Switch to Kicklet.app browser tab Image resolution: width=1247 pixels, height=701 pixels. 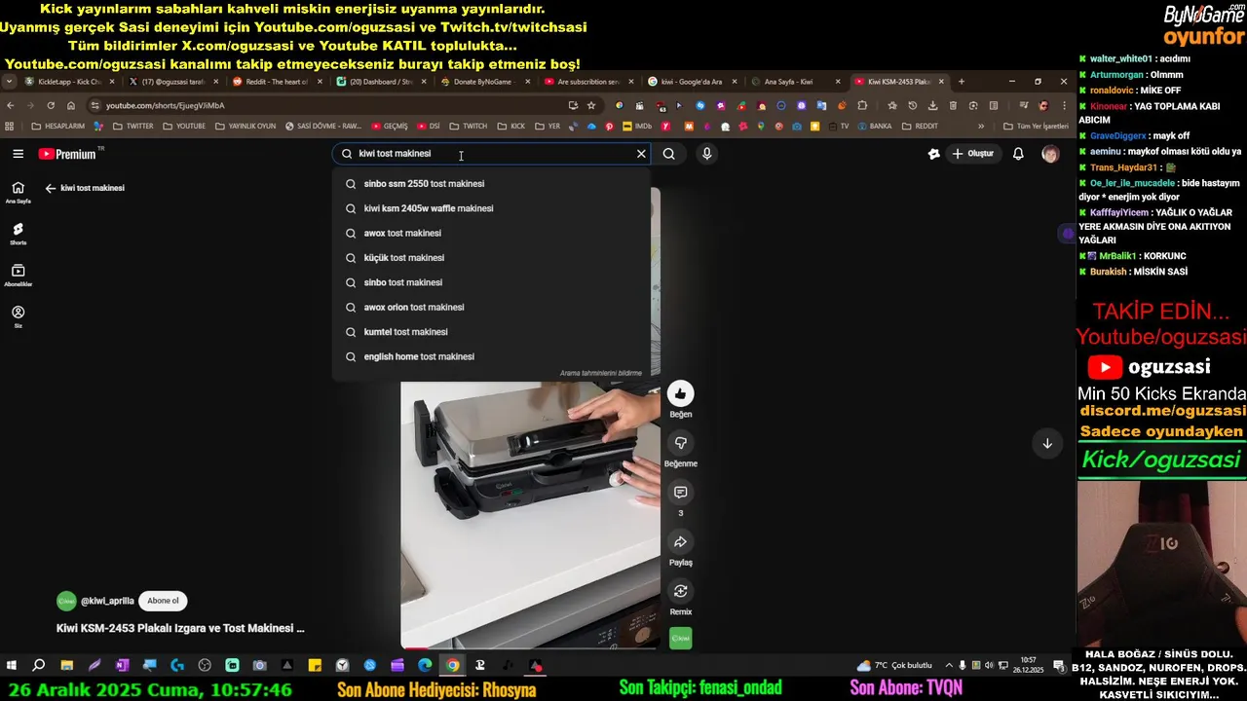(x=68, y=82)
